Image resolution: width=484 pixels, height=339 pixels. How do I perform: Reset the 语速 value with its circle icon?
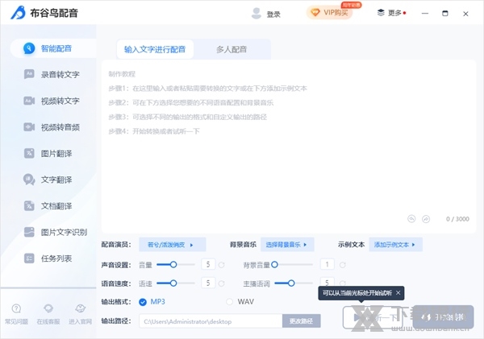(x=221, y=283)
